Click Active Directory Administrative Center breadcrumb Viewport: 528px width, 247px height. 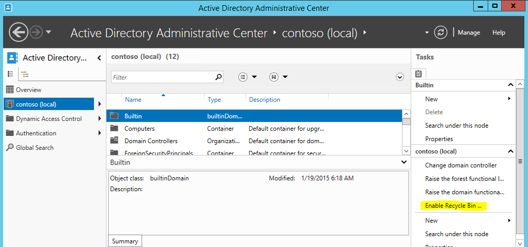(169, 33)
